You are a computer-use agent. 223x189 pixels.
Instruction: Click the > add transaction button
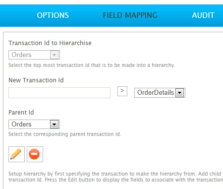(122, 91)
